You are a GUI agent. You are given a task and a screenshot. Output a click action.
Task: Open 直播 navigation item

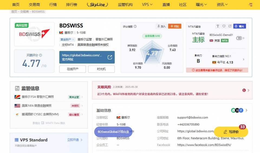(x=166, y=5)
